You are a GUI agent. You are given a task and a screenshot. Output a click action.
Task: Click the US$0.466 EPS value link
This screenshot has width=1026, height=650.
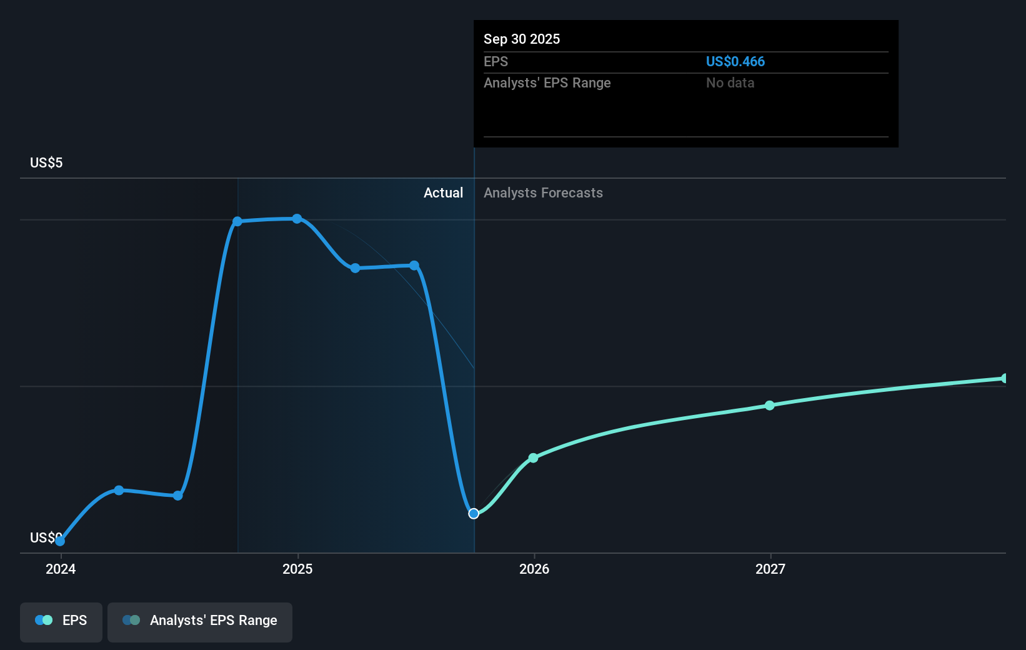coord(735,61)
